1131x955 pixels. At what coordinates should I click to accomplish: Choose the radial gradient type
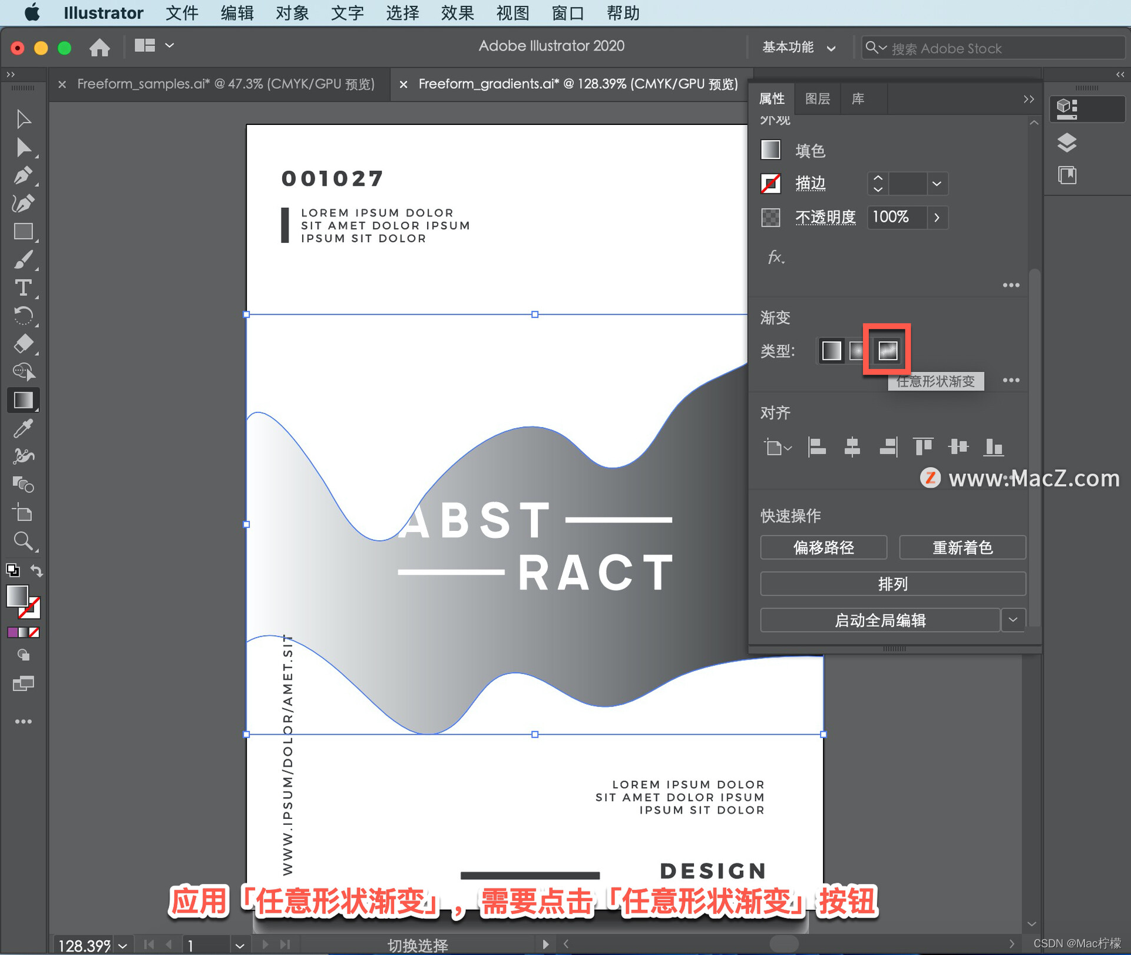[x=857, y=351]
